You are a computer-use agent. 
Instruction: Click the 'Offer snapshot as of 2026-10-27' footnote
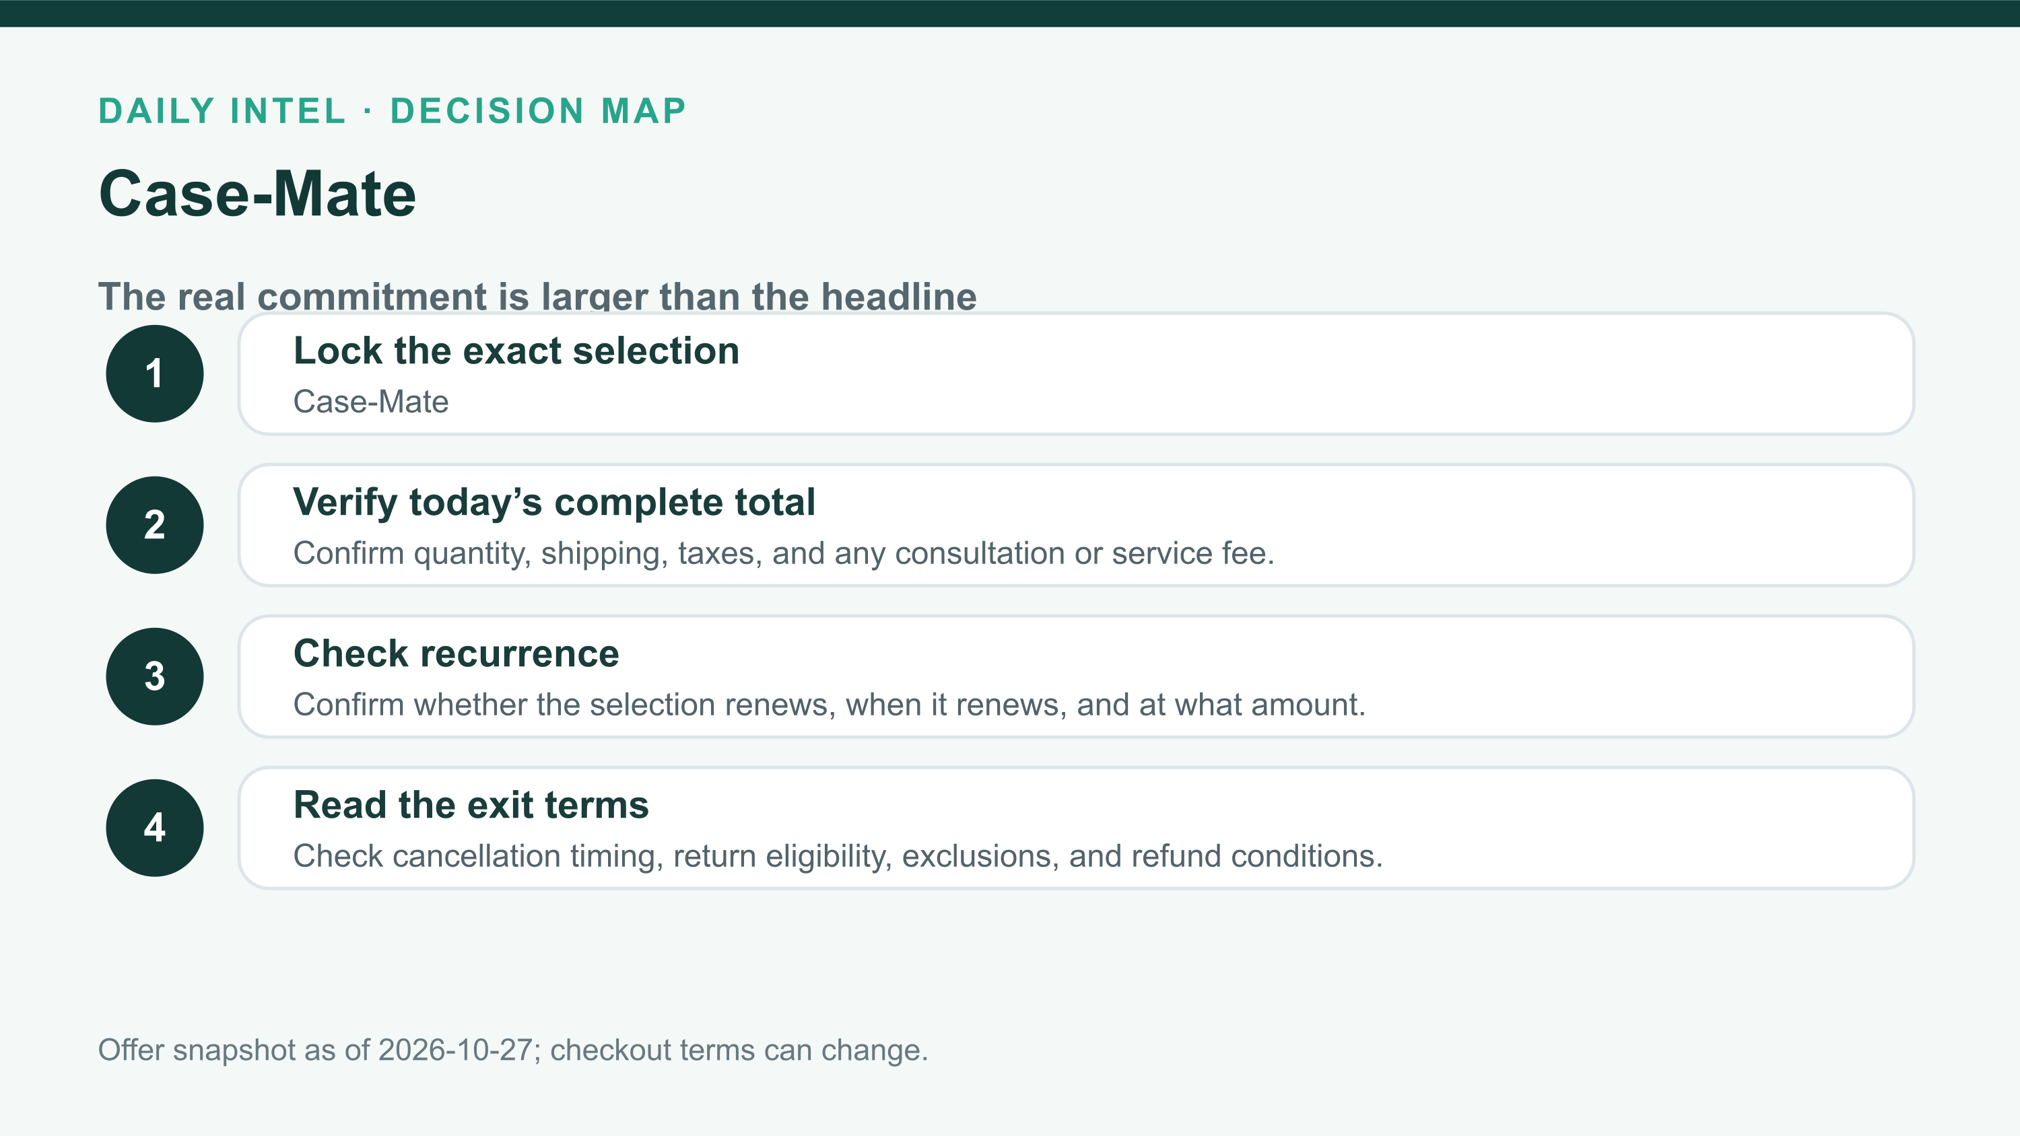tap(513, 1050)
